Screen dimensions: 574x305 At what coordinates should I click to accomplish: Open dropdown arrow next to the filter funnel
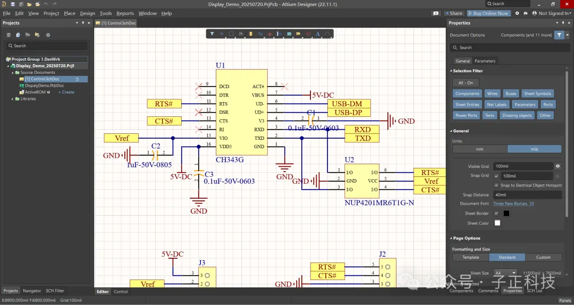click(568, 35)
